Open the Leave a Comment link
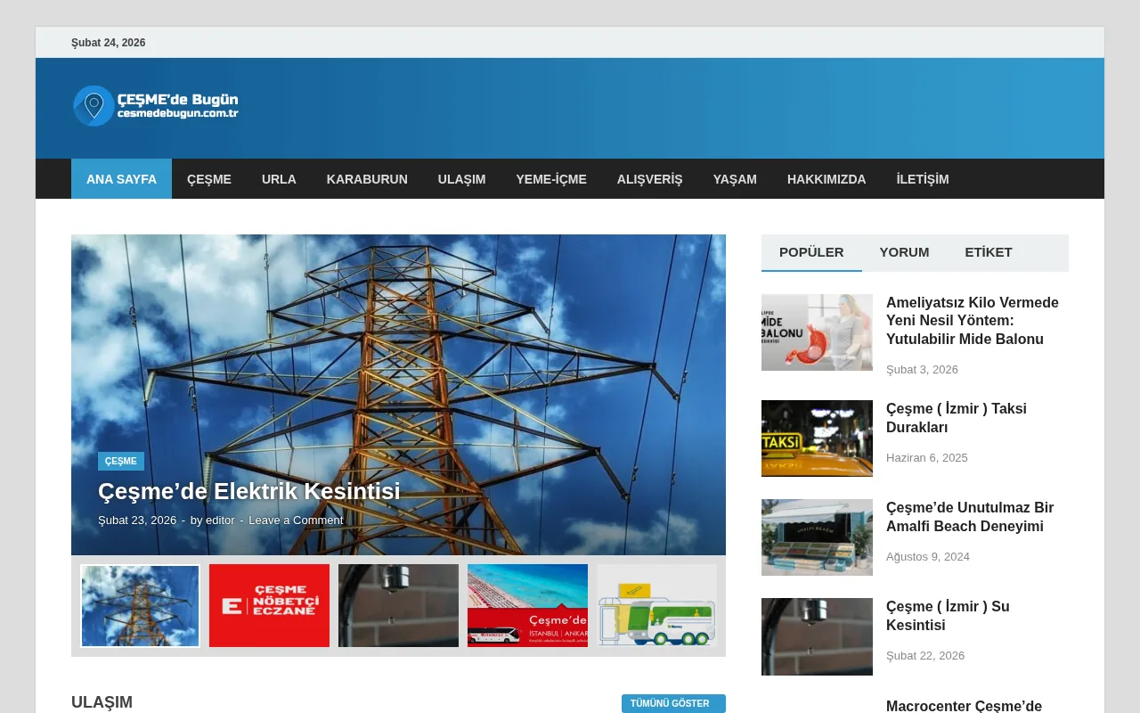Viewport: 1140px width, 713px height. click(x=296, y=520)
